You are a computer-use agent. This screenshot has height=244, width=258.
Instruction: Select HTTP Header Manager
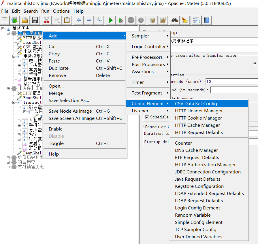coord(209,111)
